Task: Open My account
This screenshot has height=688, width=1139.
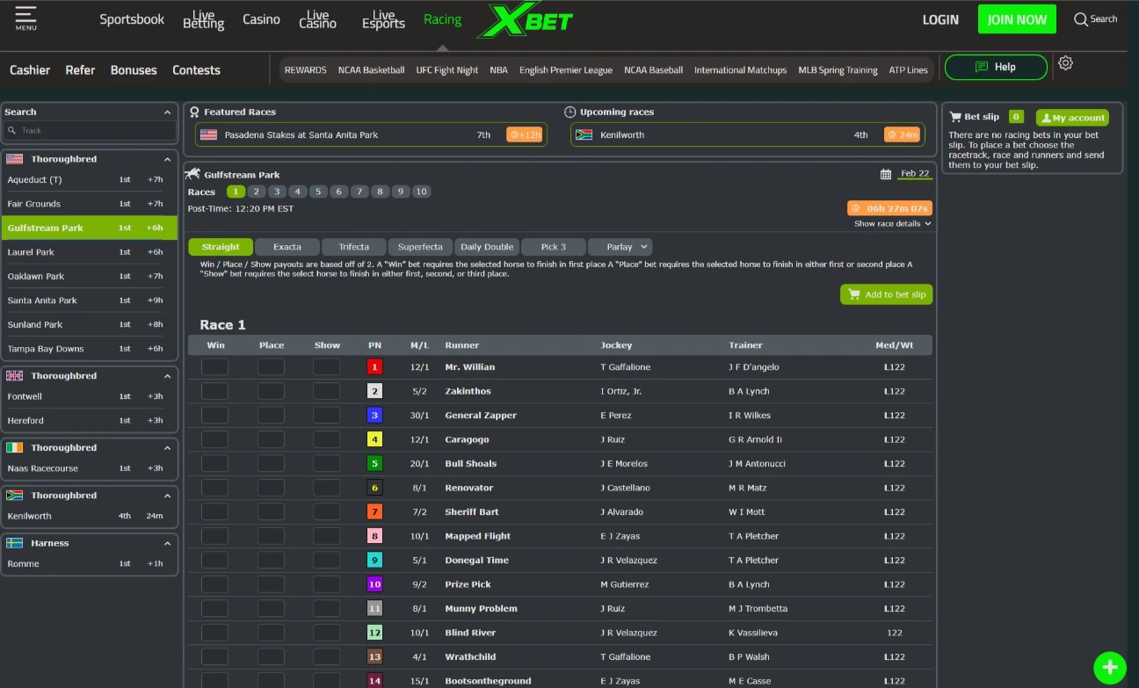Action: [x=1072, y=117]
